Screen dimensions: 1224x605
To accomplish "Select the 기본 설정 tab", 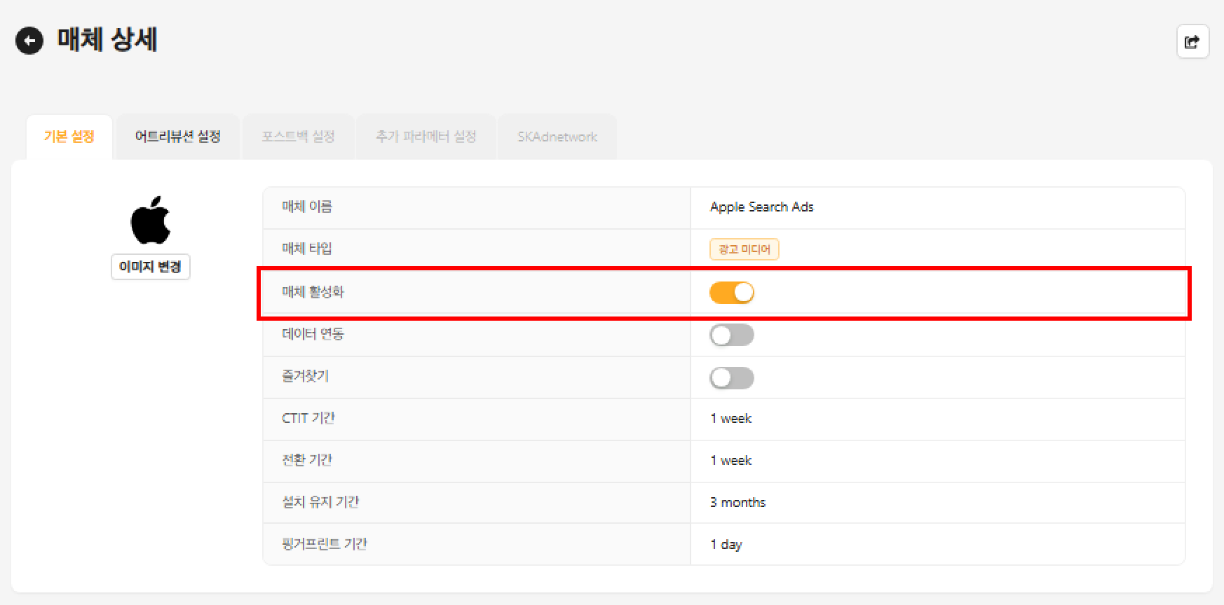I will (x=69, y=137).
